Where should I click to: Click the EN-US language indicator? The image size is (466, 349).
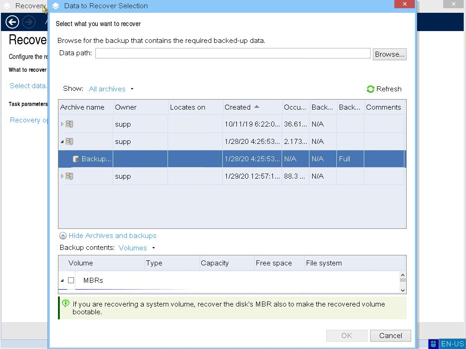coord(452,344)
